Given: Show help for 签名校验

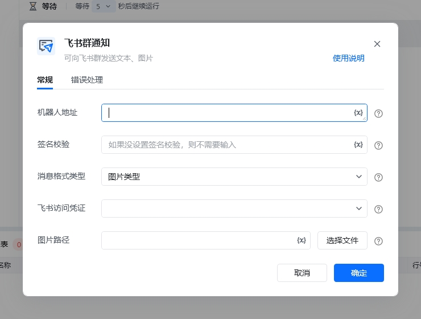Looking at the screenshot, I should click(x=378, y=145).
